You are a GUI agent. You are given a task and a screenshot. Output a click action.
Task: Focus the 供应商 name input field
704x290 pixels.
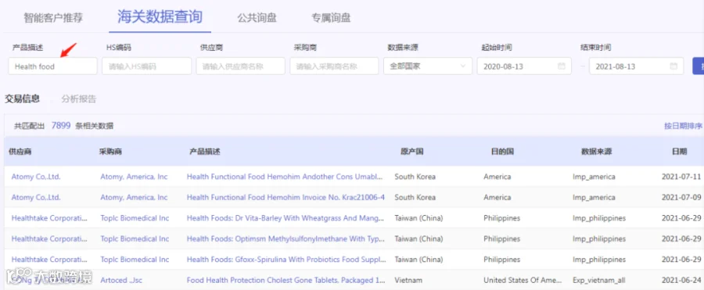(x=241, y=66)
